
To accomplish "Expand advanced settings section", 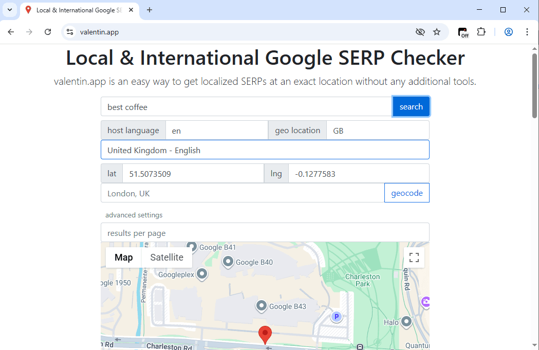I will [x=134, y=215].
